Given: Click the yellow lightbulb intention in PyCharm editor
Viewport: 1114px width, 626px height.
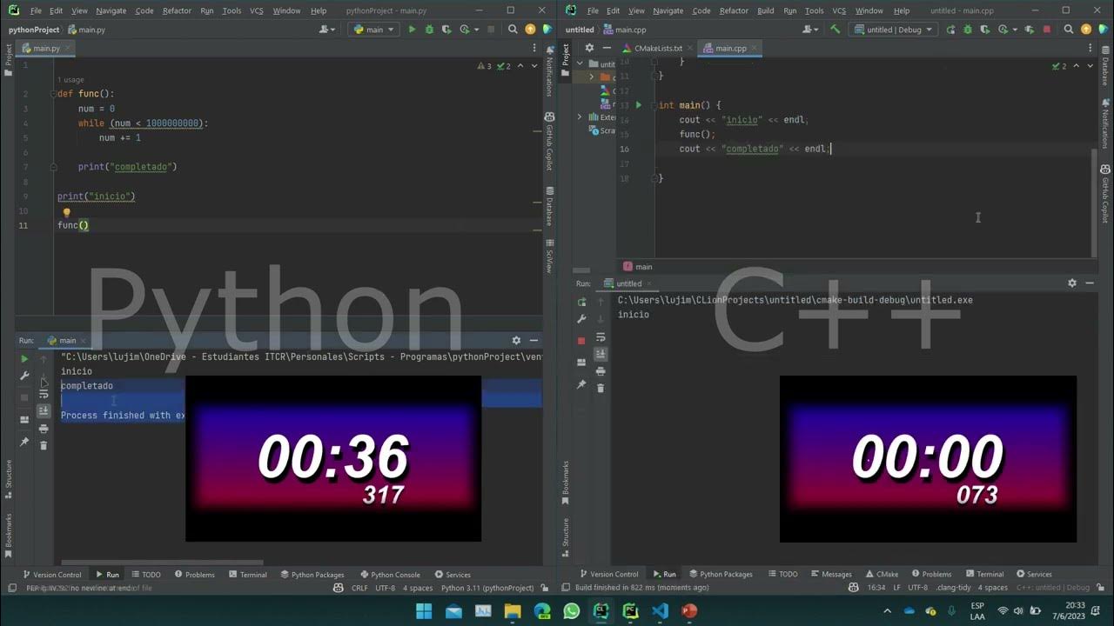Looking at the screenshot, I should [66, 211].
